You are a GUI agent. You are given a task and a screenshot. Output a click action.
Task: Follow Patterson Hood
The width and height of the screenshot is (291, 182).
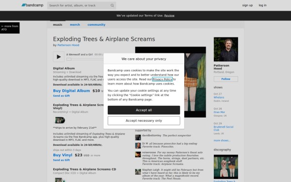coord(226,79)
